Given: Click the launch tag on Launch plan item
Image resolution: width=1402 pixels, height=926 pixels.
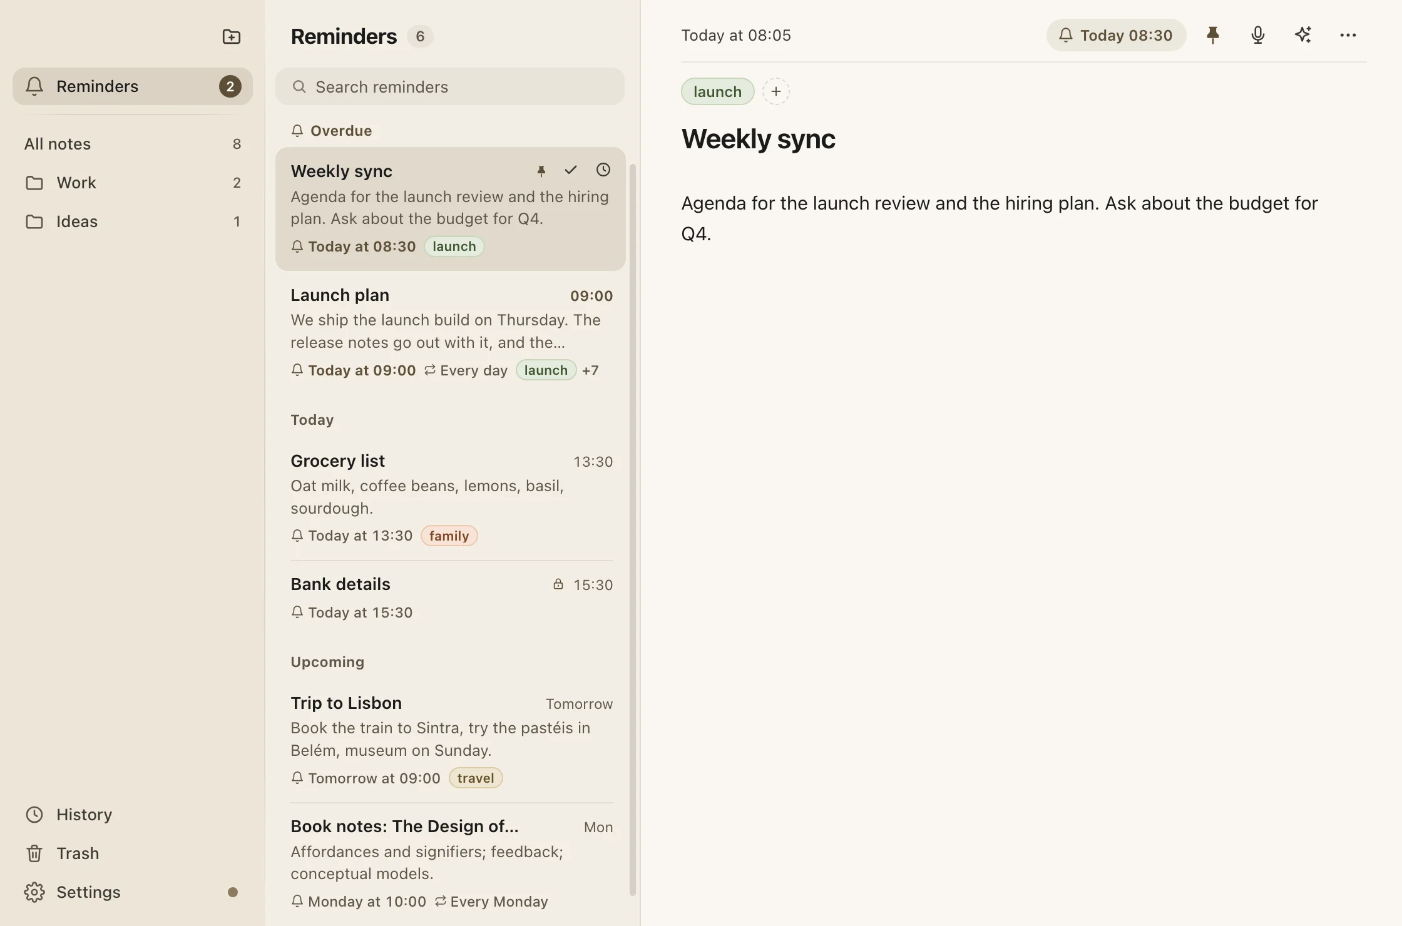Looking at the screenshot, I should tap(546, 370).
